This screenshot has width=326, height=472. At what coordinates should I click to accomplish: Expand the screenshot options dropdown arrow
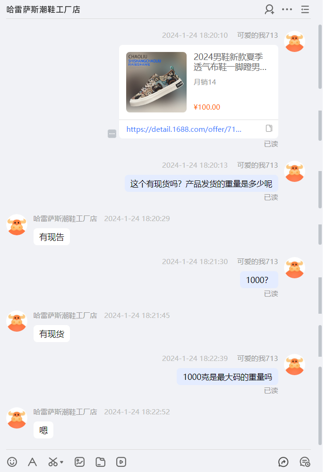point(62,462)
